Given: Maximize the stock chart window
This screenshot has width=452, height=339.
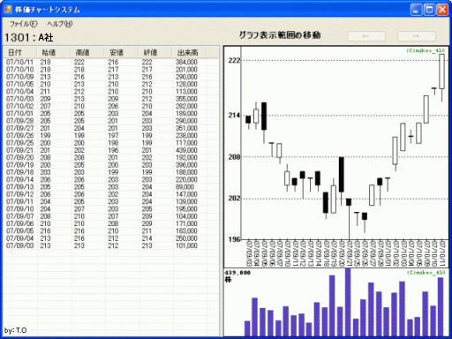Looking at the screenshot, I should (x=429, y=10).
